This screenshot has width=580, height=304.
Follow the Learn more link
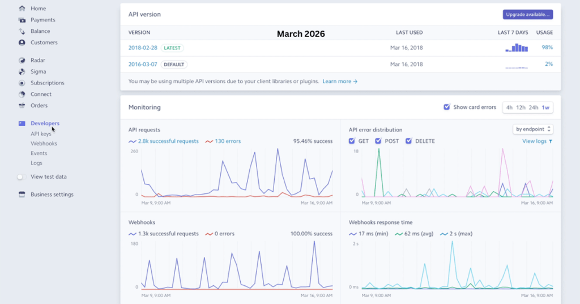340,82
